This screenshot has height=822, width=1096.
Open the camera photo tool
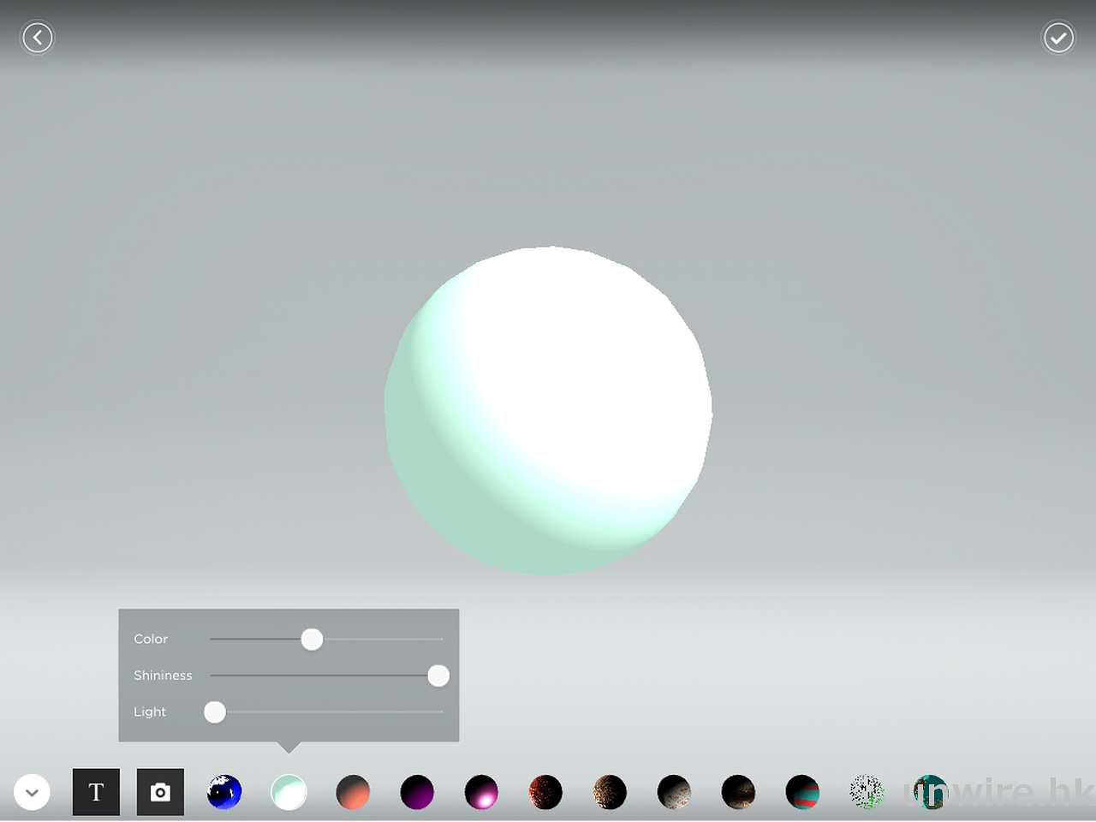coord(160,792)
